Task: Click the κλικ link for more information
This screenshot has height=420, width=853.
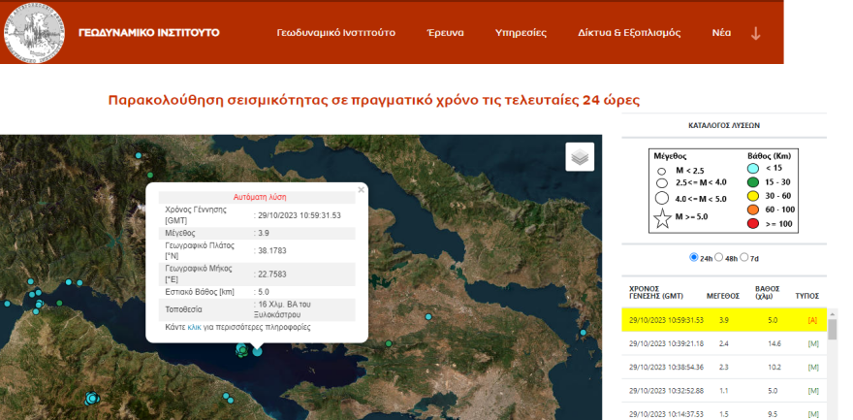Action: [194, 328]
